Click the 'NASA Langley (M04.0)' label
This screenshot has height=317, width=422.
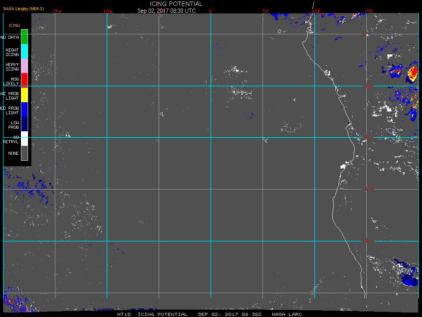pyautogui.click(x=24, y=9)
